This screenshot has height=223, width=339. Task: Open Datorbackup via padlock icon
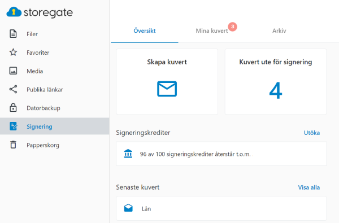tap(13, 108)
